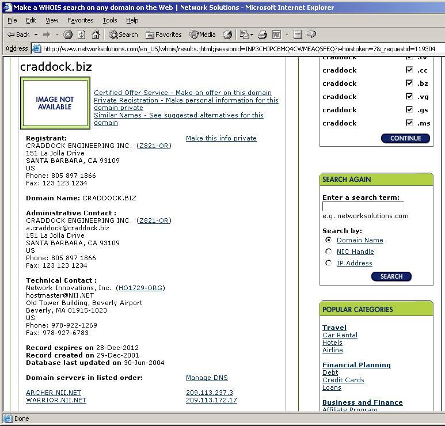Open the History toolbar icon
445x426 pixels.
pyautogui.click(x=227, y=35)
